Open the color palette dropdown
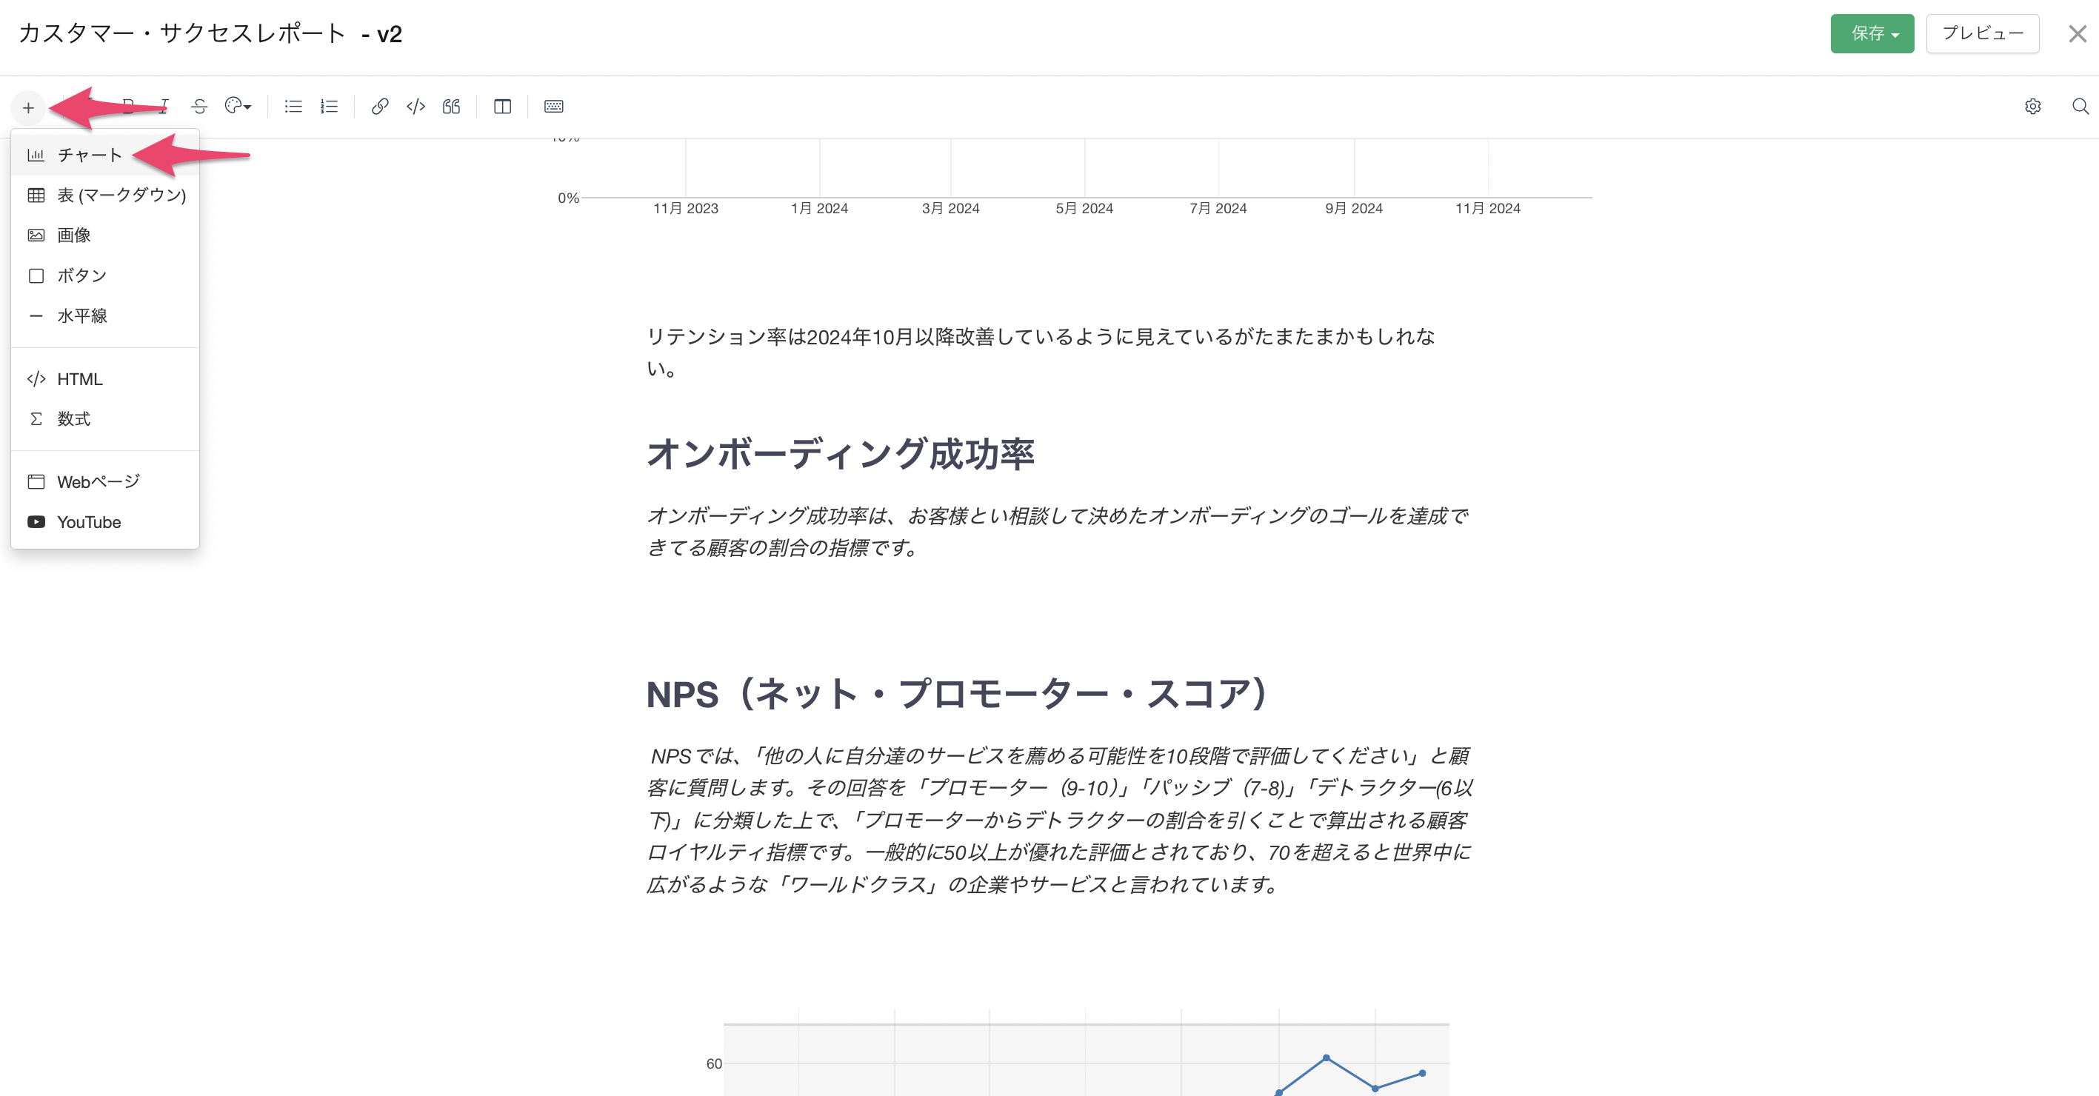Screen dimensions: 2099x1096 pyautogui.click(x=238, y=106)
